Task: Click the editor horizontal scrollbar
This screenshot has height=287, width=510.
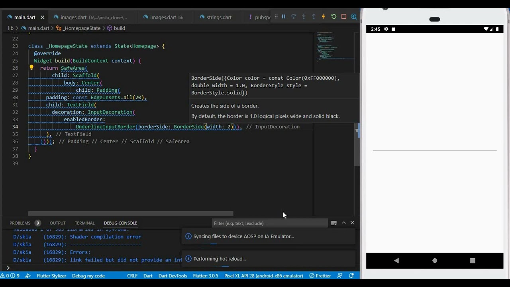Action: [131, 214]
